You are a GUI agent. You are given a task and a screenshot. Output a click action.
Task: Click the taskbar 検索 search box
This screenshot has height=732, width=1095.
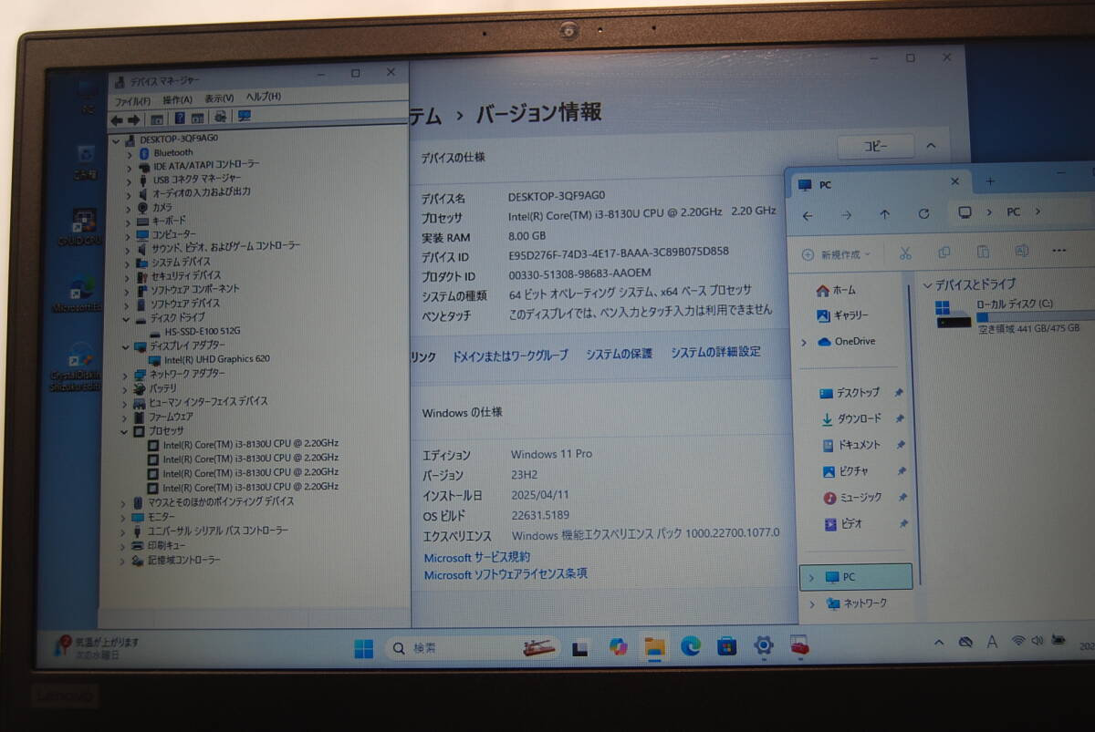[473, 648]
